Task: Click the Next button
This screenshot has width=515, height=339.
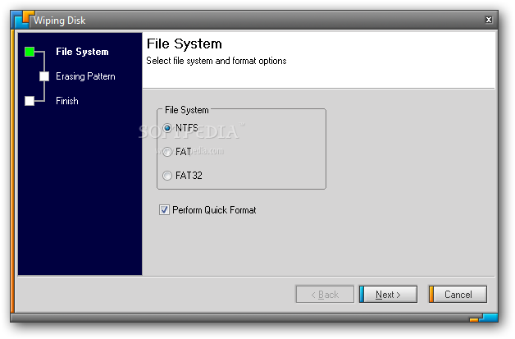Action: 388,295
